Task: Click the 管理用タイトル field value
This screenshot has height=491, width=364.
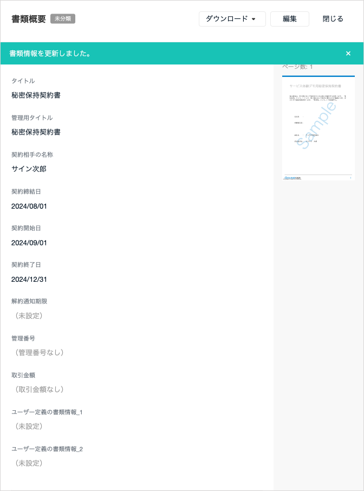Action: click(36, 132)
